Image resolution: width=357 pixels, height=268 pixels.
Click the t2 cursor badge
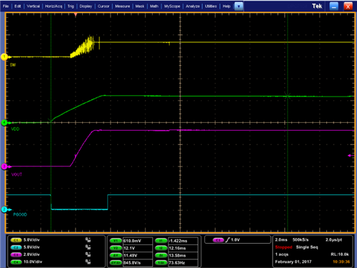[161, 248]
